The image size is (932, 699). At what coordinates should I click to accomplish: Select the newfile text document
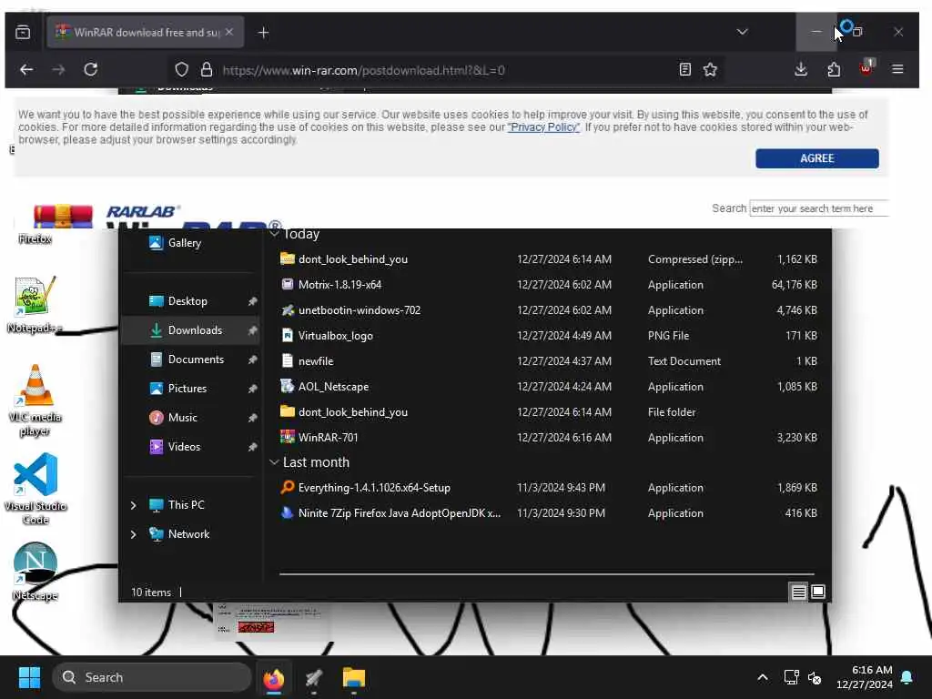548,361
